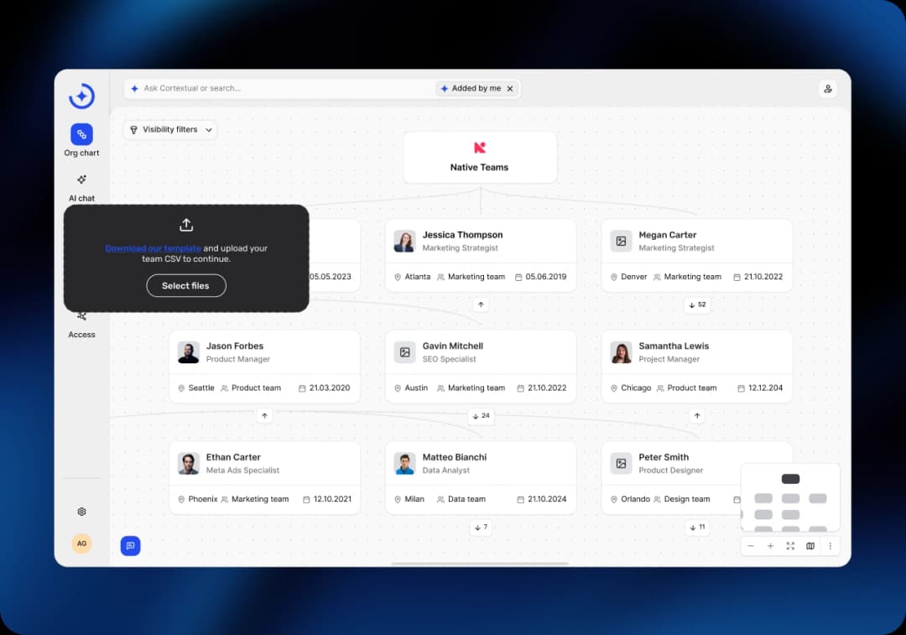Click the Atlanta location on Jessica's card

[x=417, y=277]
